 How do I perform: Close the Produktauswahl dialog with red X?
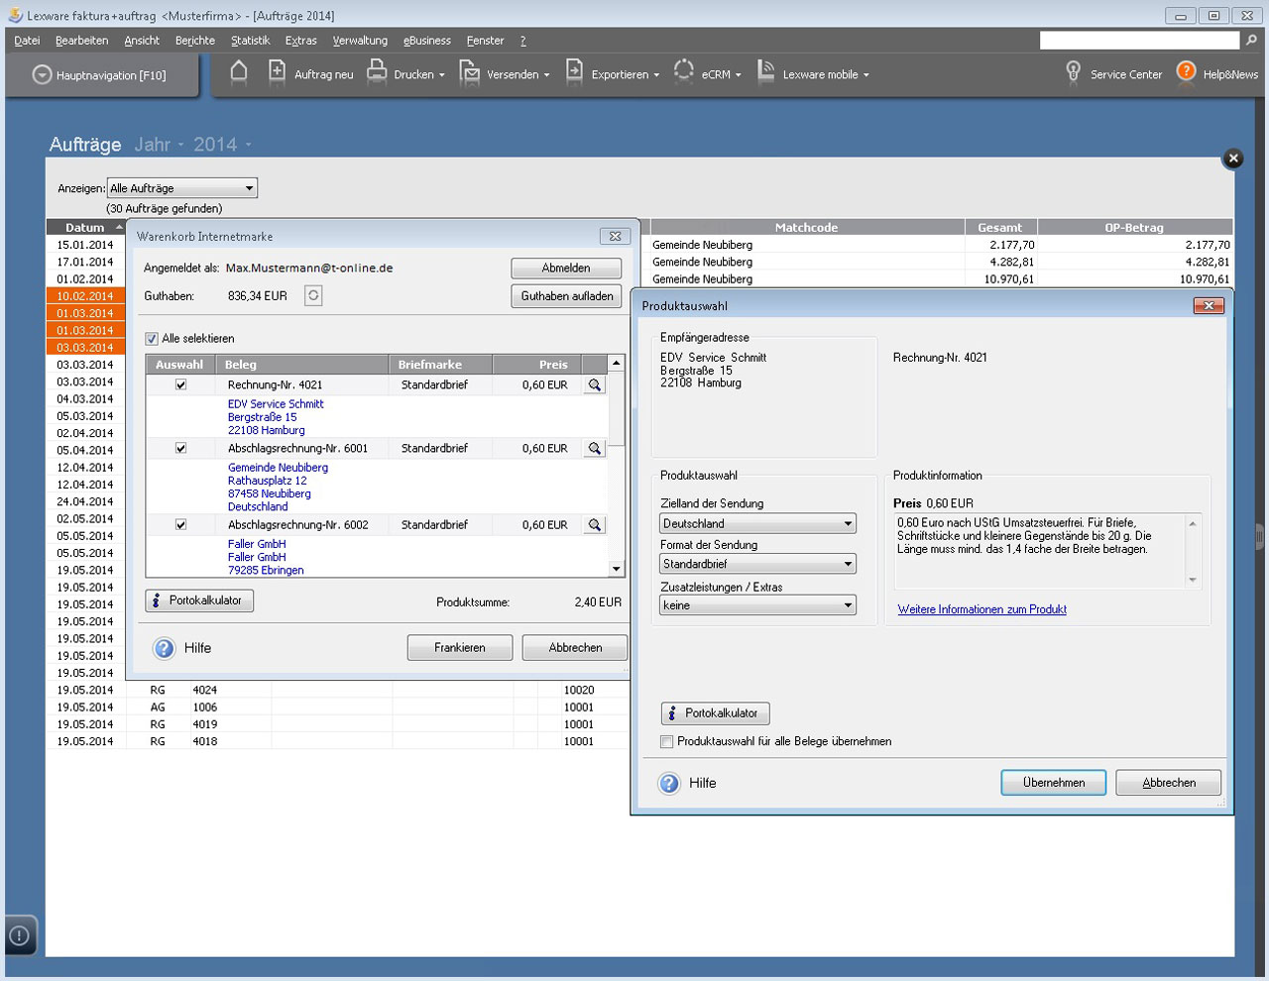coord(1208,305)
